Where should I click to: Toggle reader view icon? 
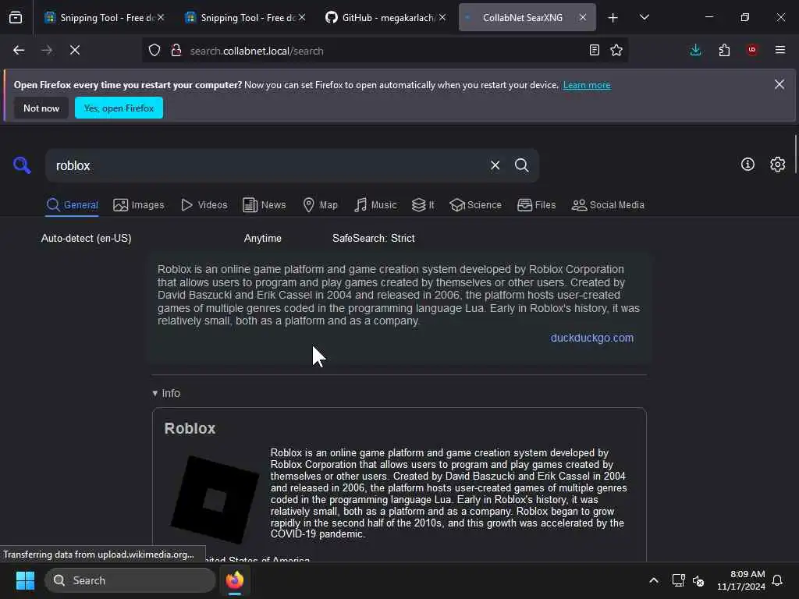[594, 50]
